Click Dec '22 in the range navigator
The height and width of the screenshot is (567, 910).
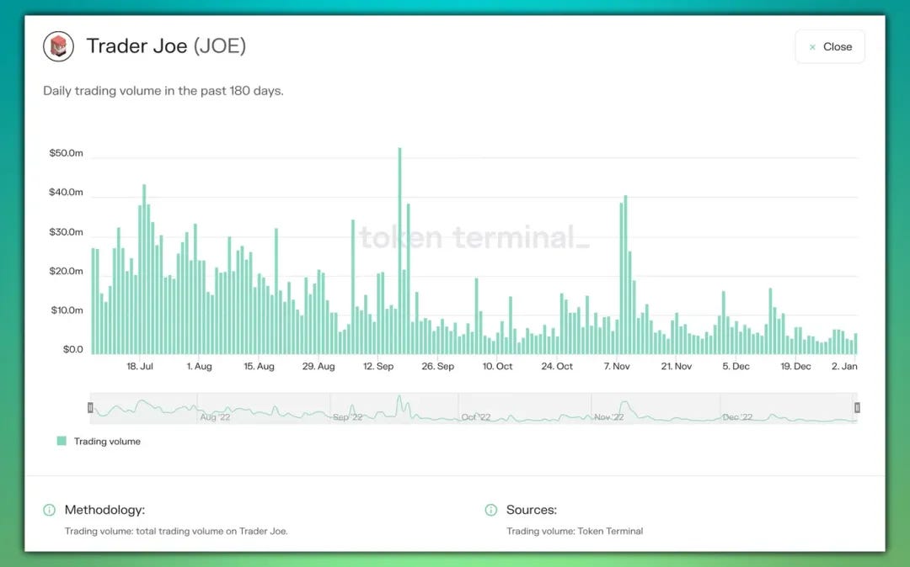coord(737,417)
